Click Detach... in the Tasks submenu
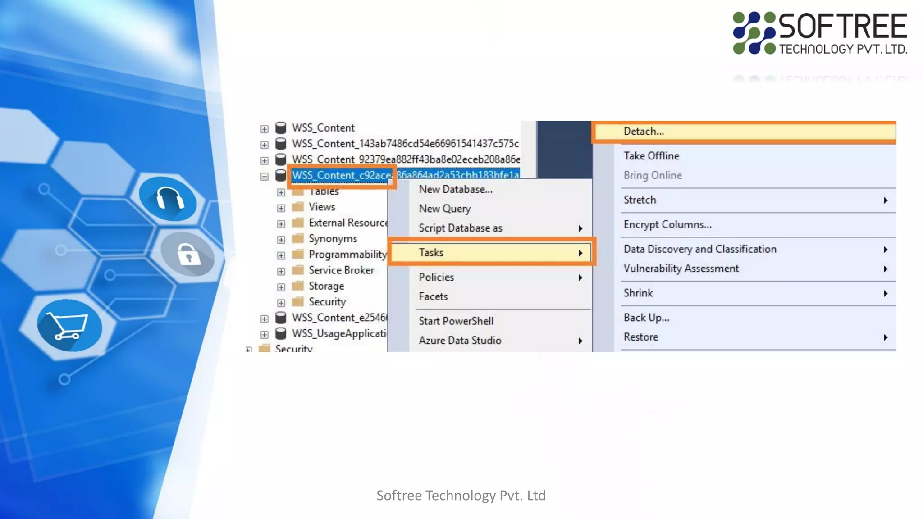Viewport: 923px width, 519px height. click(745, 132)
